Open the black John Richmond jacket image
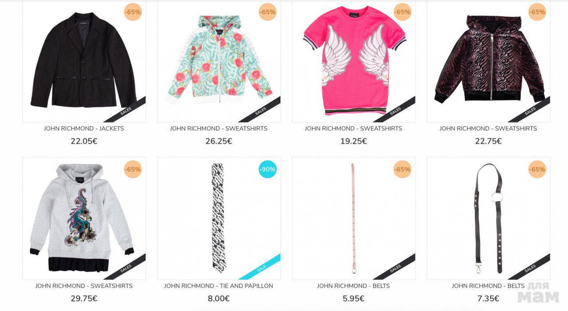The height and width of the screenshot is (311, 568). point(84,61)
